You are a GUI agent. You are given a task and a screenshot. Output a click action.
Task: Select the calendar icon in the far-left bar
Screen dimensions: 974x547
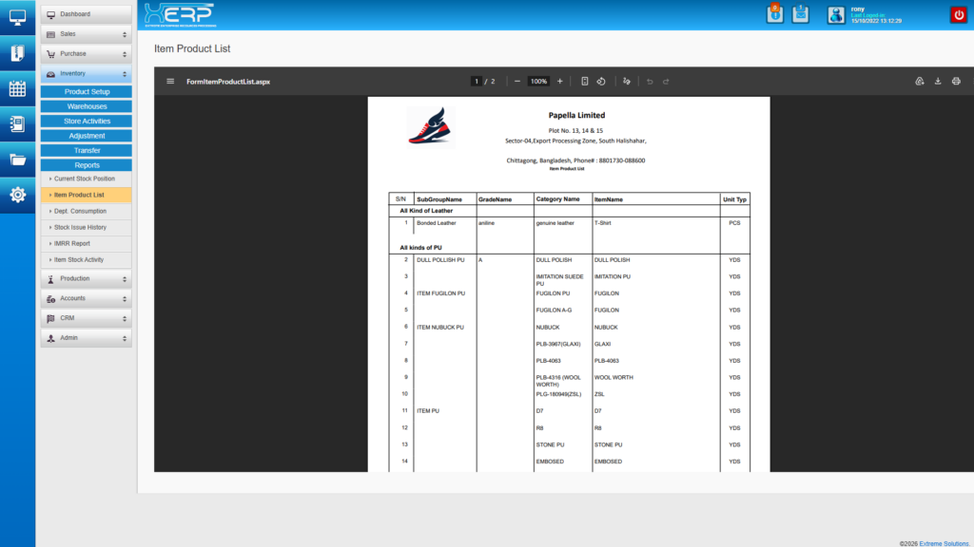[16, 88]
